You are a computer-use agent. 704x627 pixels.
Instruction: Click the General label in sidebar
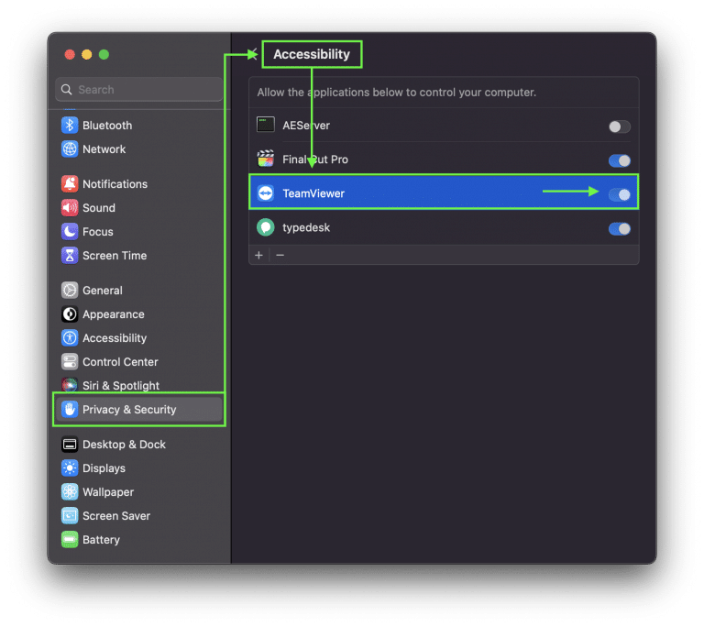point(103,291)
